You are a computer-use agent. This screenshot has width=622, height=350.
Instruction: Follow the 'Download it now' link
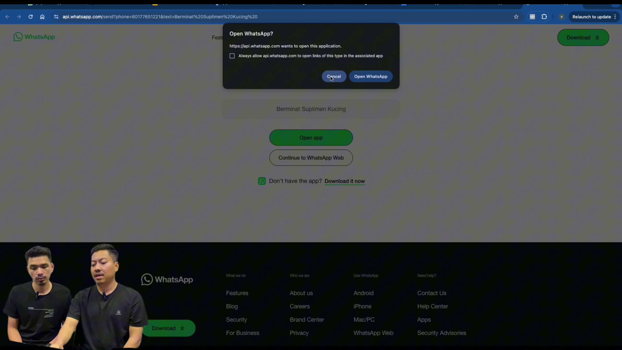coord(345,181)
